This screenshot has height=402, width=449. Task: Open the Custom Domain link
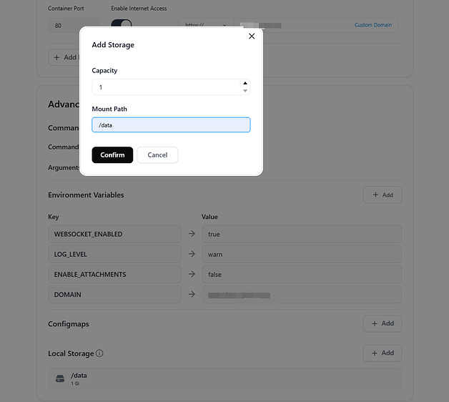(372, 25)
